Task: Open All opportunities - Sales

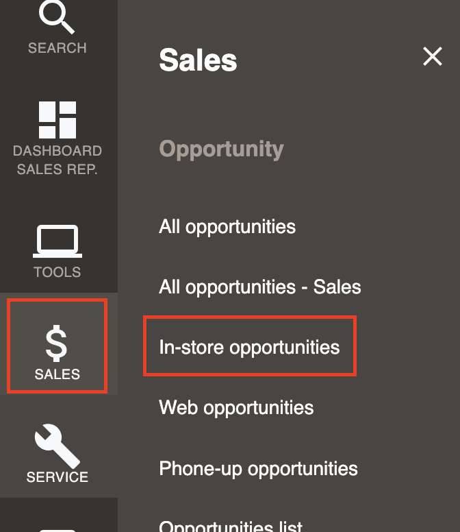Action: tap(260, 287)
